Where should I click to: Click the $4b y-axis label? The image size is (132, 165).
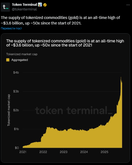pyautogui.click(x=16, y=73)
